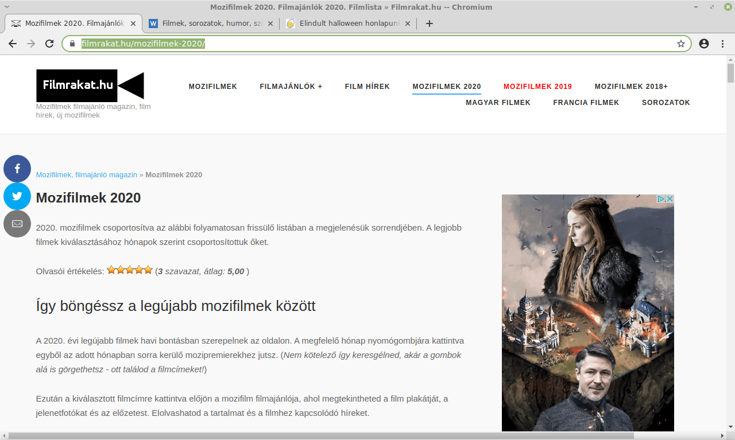Open SOROZATOK menu item

tap(666, 103)
